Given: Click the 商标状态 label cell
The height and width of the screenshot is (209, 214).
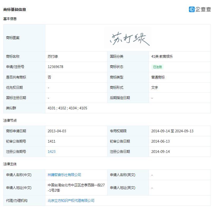Looking at the screenshot, I should [x=128, y=67].
